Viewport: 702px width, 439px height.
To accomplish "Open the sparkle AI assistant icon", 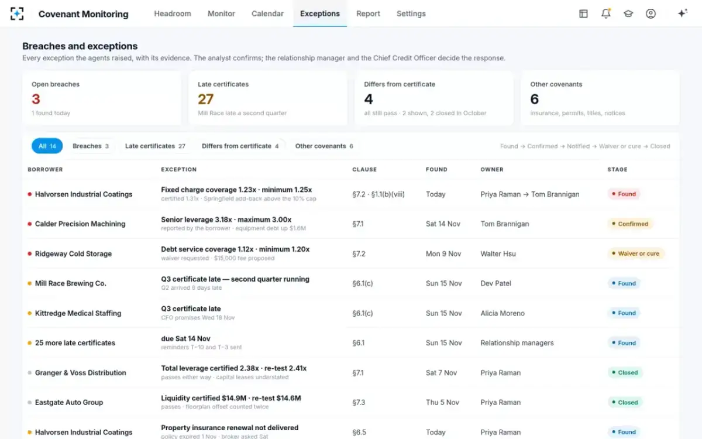I will coord(682,13).
